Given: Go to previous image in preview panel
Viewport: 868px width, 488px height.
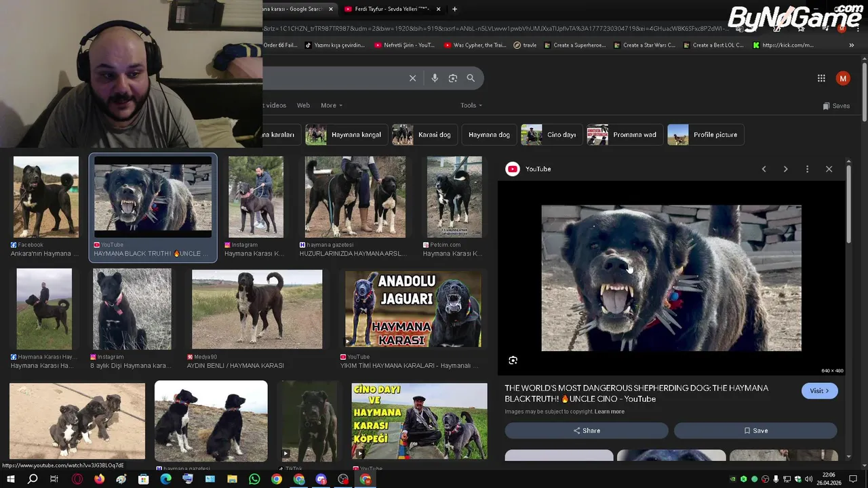Looking at the screenshot, I should (764, 169).
